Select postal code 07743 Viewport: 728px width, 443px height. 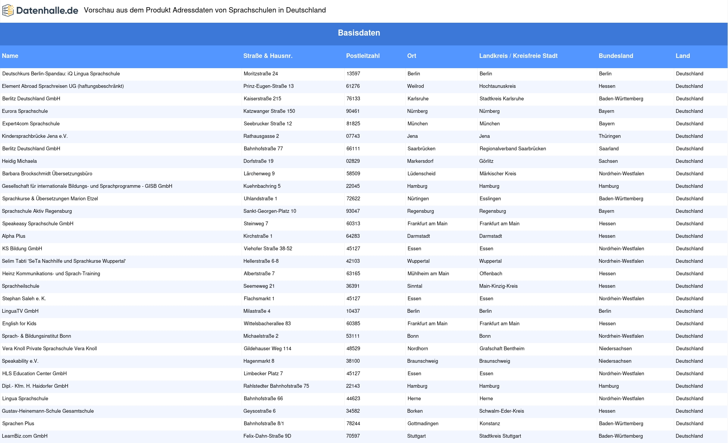click(x=353, y=136)
